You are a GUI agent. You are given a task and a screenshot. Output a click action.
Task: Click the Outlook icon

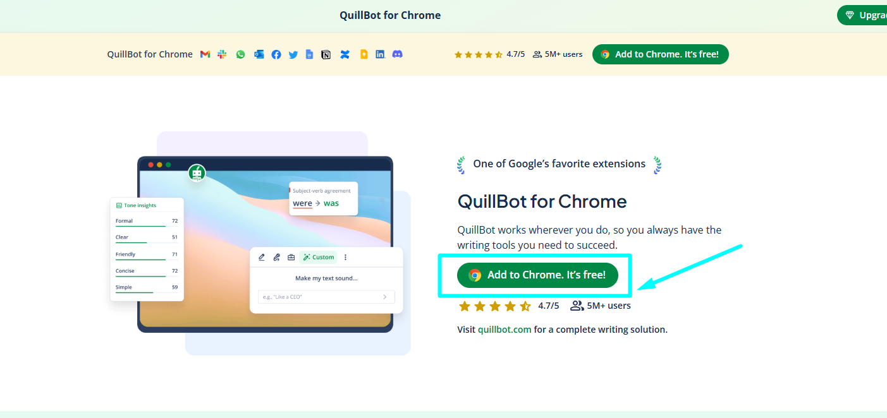tap(259, 54)
